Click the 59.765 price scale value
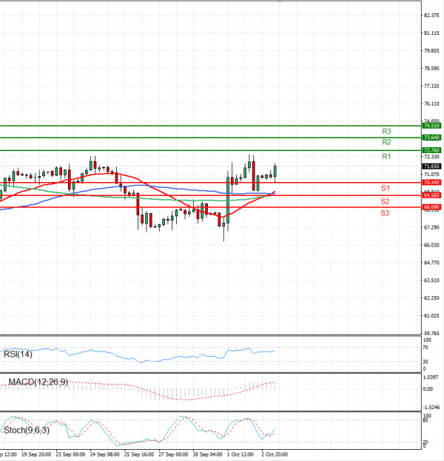The image size is (444, 461). point(431,334)
